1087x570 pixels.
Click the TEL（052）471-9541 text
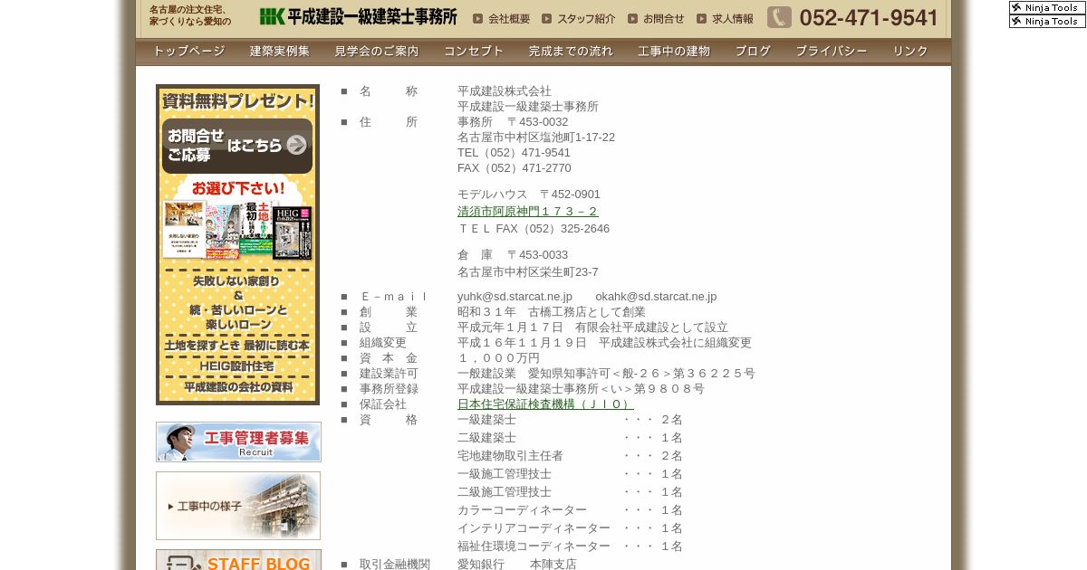pos(514,153)
